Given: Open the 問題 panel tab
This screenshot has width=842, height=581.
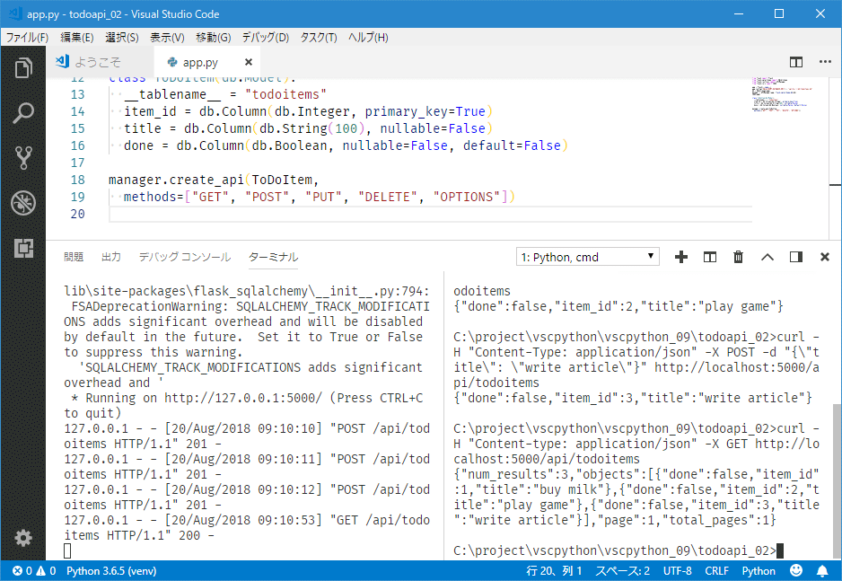Looking at the screenshot, I should [x=74, y=257].
